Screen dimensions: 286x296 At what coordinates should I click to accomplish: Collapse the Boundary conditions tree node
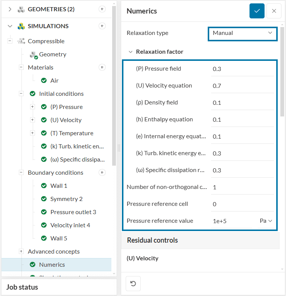pyautogui.click(x=21, y=172)
